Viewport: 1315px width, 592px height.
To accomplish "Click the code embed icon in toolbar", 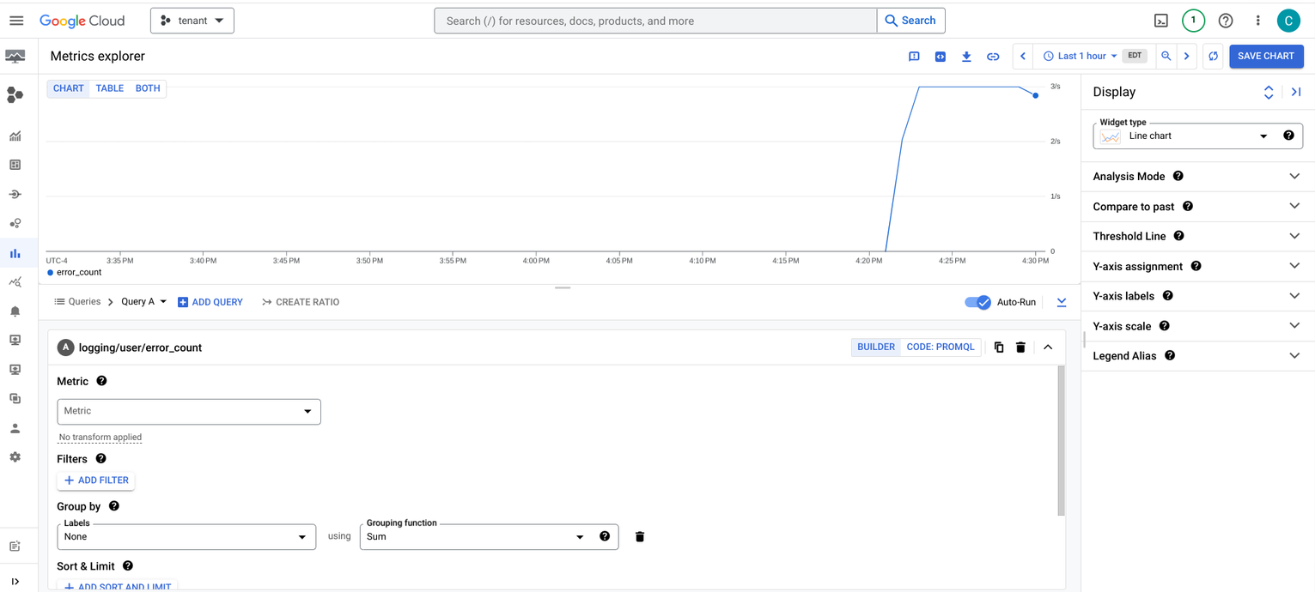I will [941, 57].
